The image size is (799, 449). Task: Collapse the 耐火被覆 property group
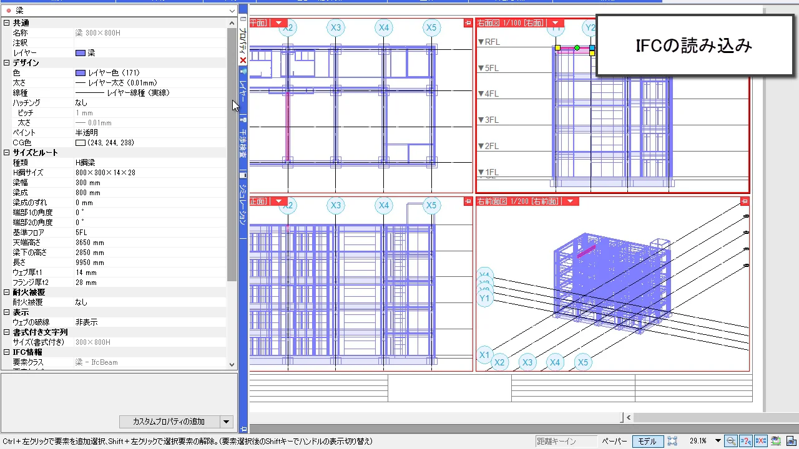pos(6,292)
